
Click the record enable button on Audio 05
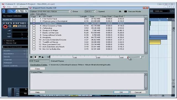click(5, 27)
